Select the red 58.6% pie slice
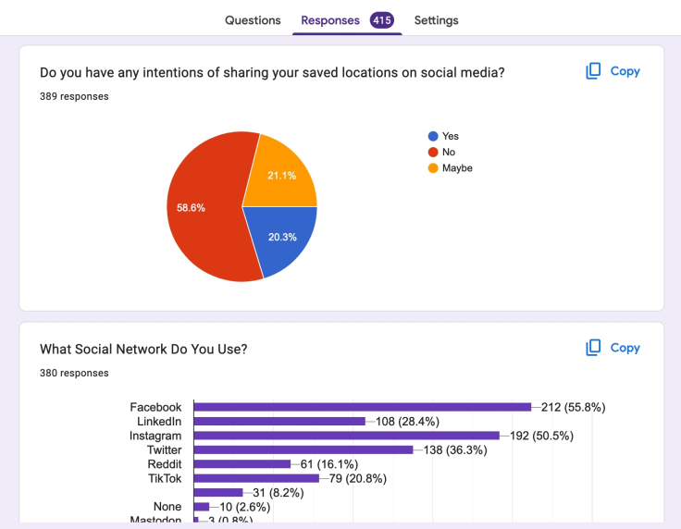Image resolution: width=681 pixels, height=529 pixels. pos(204,208)
